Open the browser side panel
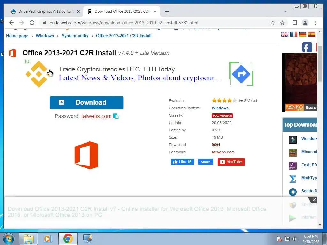The image size is (327, 245). pos(295,23)
